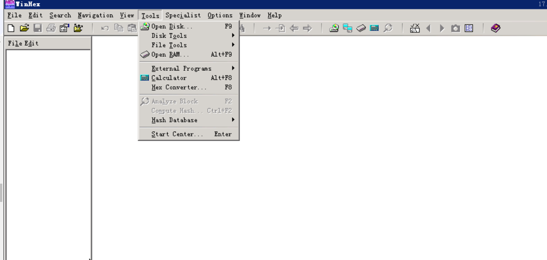
Task: Click the grayed Analyze Block entry
Action: click(x=189, y=101)
